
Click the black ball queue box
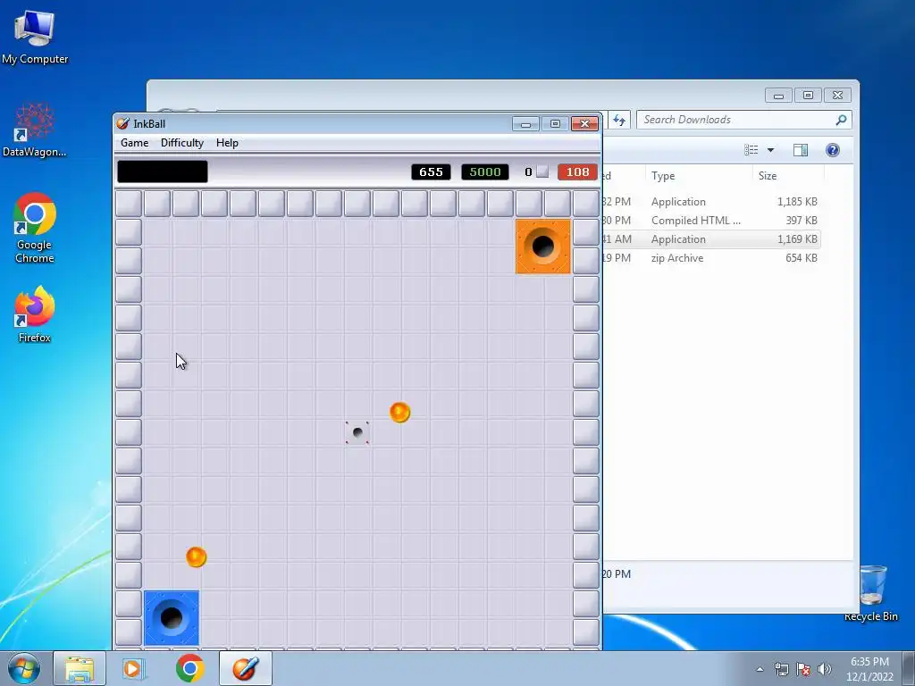tap(163, 171)
